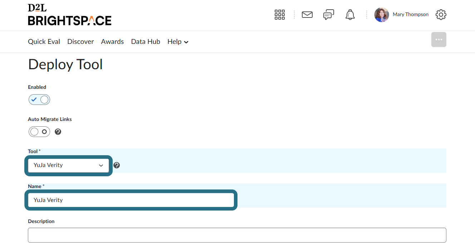Click the Description label
Viewport: 475px width, 248px height.
41,221
